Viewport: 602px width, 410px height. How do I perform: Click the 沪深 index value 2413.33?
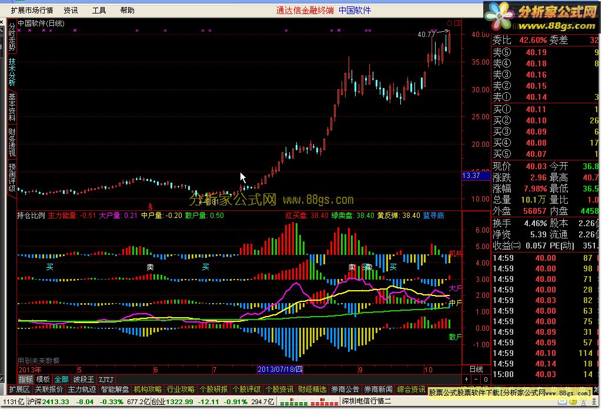56,402
